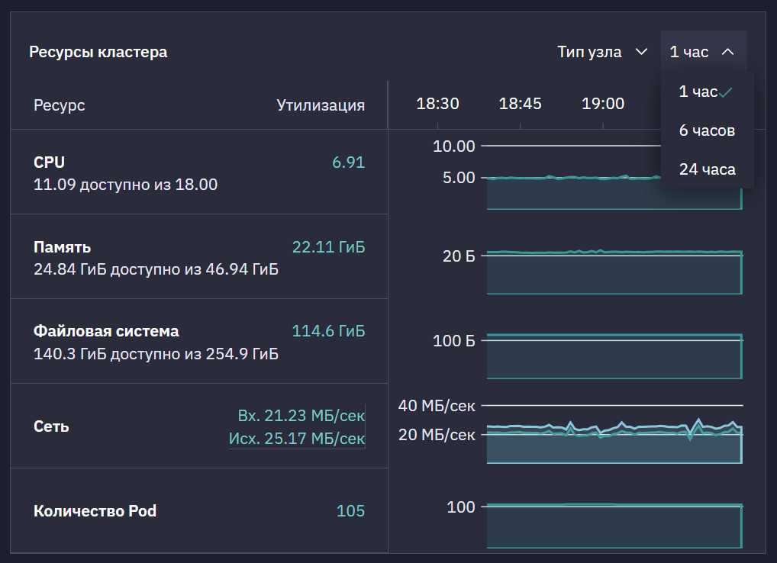The height and width of the screenshot is (563, 777).
Task: Open the "Тип узла" dropdown
Action: (x=602, y=52)
